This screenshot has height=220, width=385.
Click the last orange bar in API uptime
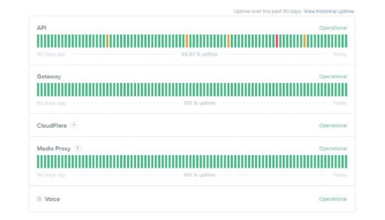(304, 41)
